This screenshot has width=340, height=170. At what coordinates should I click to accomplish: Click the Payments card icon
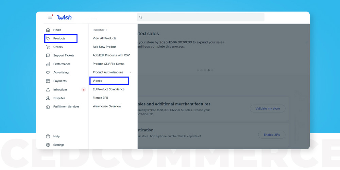[x=48, y=81]
